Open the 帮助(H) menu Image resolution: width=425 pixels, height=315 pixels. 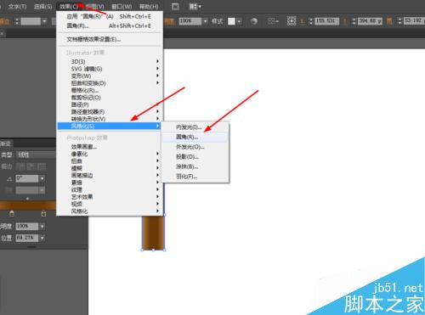[x=149, y=7]
